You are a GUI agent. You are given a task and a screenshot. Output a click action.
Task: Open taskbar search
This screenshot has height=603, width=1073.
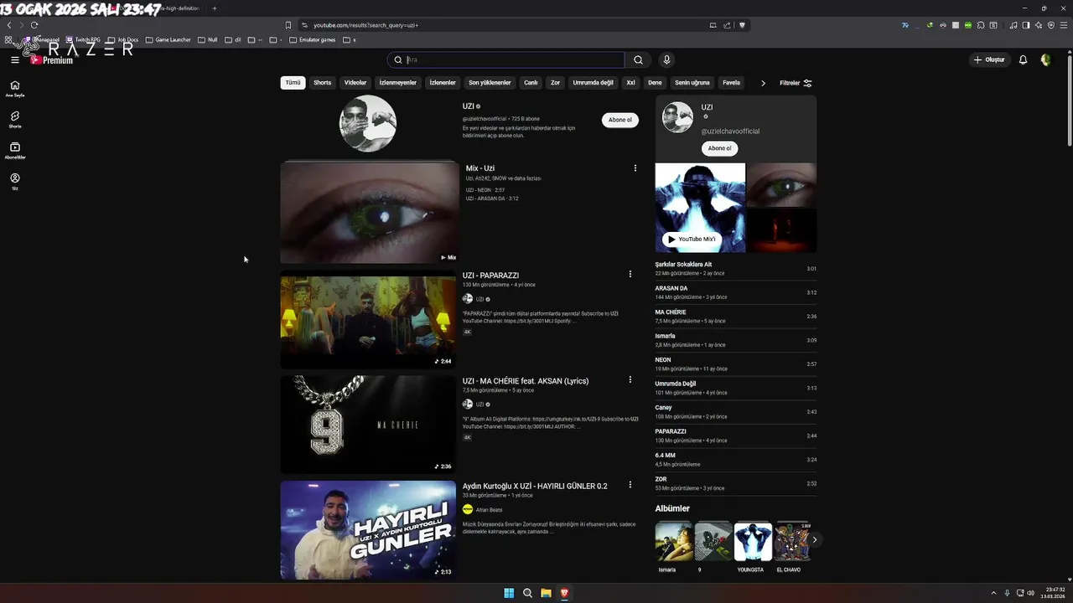point(527,593)
